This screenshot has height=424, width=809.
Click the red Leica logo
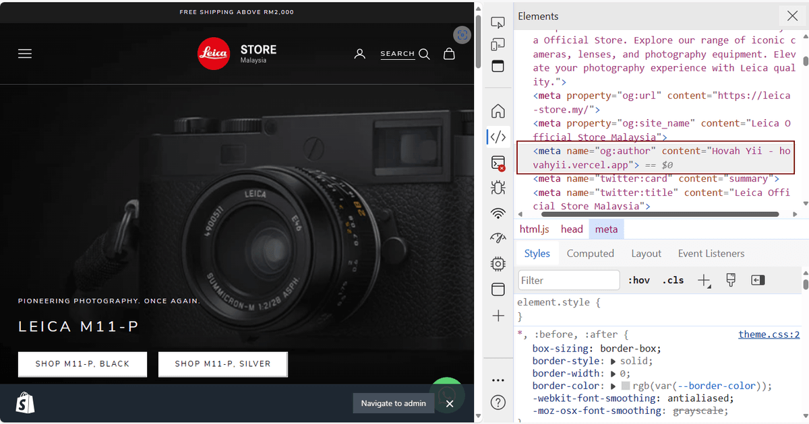[x=214, y=53]
